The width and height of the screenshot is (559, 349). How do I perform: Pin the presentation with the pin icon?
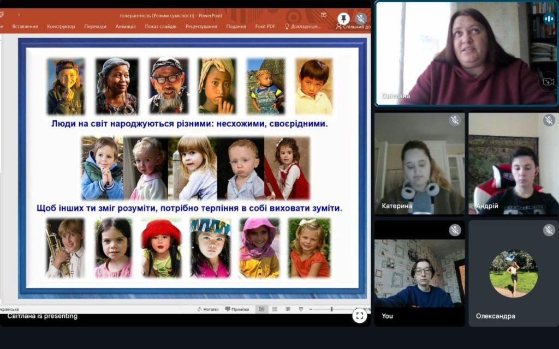point(343,19)
